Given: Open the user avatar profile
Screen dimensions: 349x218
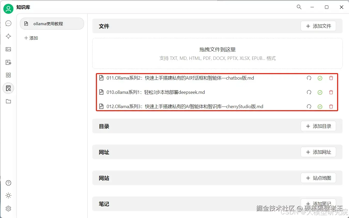Looking at the screenshot, I should pyautogui.click(x=8, y=9).
